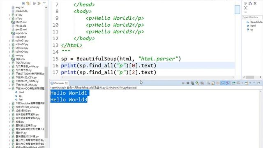Click the Terminate icon in the Console toolbar
The height and width of the screenshot is (148, 263).
pos(183,83)
